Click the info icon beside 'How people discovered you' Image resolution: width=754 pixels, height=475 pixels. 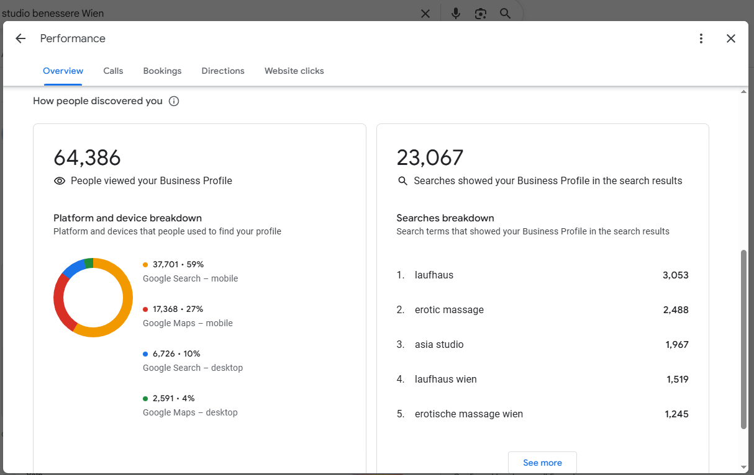[x=174, y=100]
